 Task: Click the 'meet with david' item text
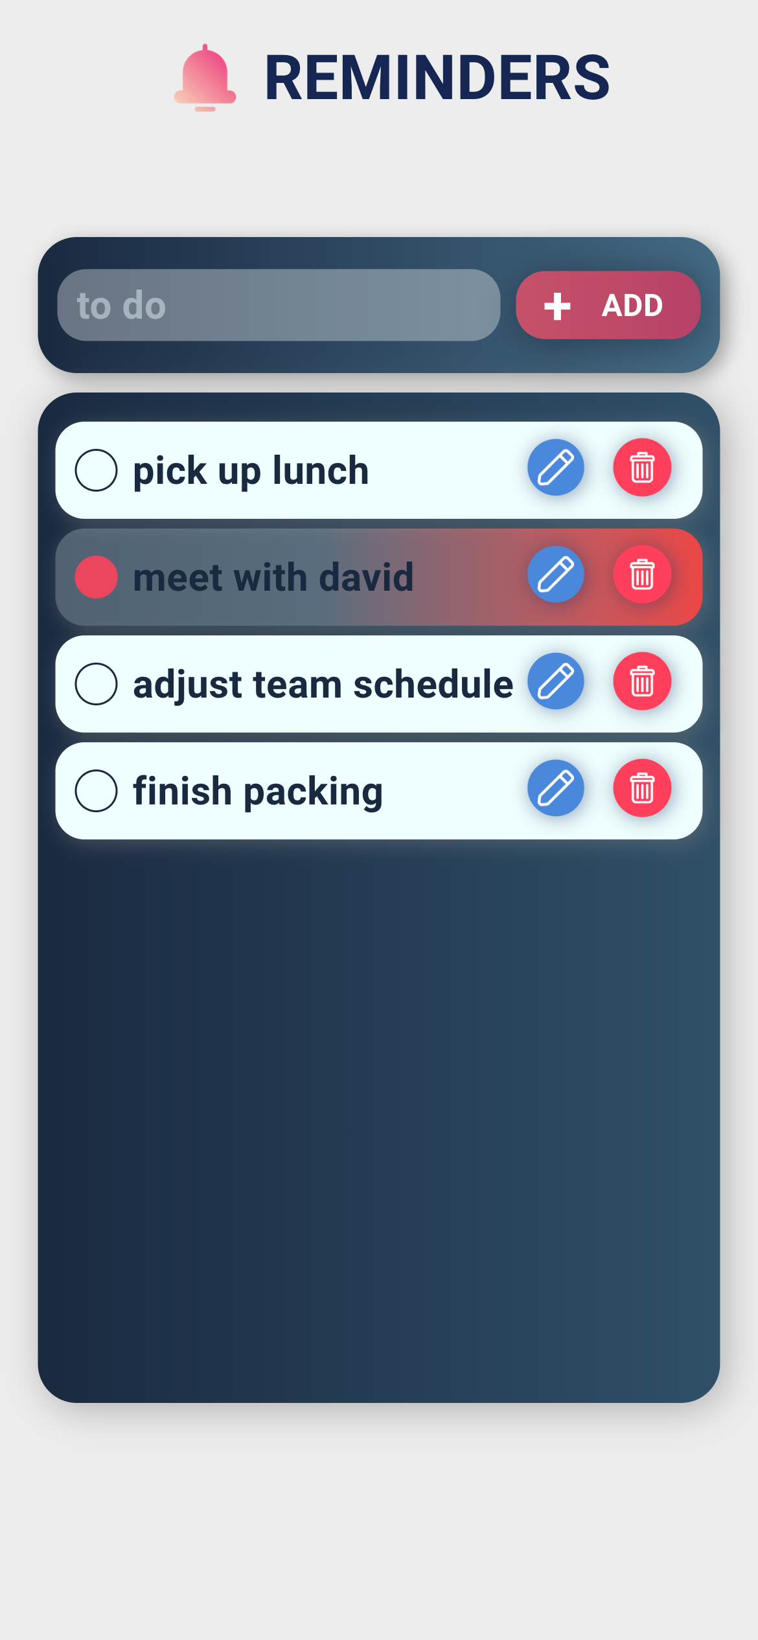pos(273,577)
